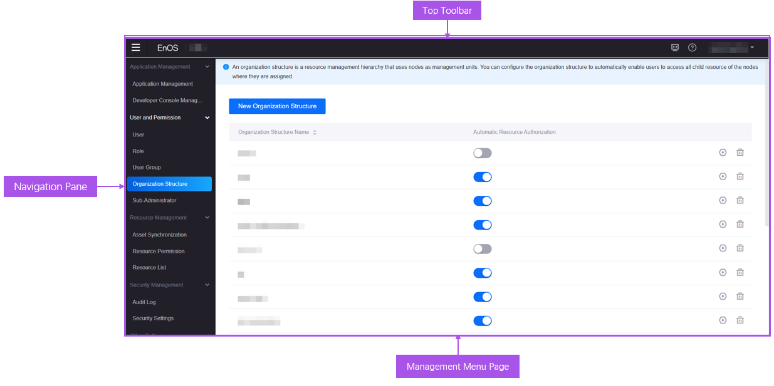Click trash icon on the last visible row

[x=740, y=320]
